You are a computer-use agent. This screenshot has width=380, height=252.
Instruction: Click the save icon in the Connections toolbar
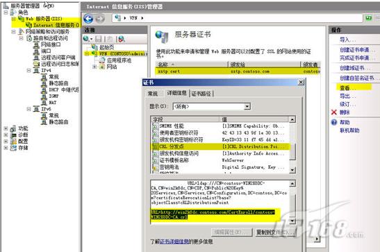[99, 39]
